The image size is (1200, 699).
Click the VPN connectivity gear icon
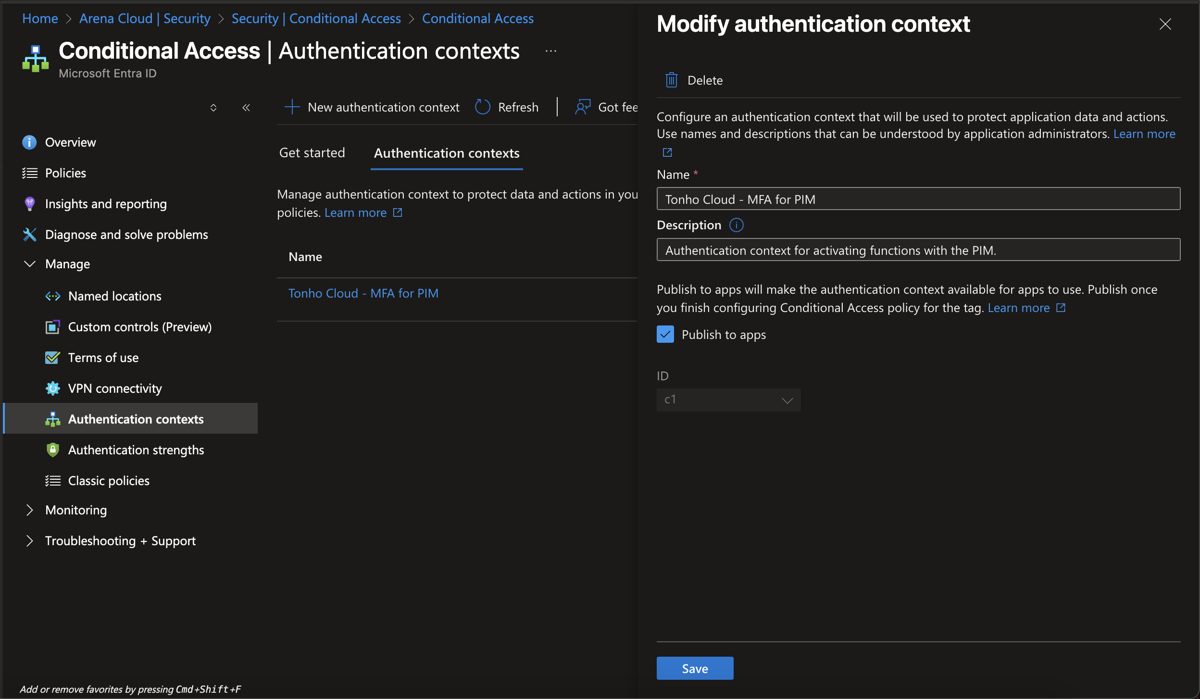coord(52,388)
